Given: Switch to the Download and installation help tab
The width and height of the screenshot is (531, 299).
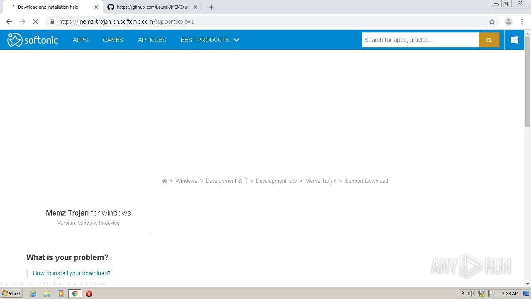Looking at the screenshot, I should [x=53, y=7].
